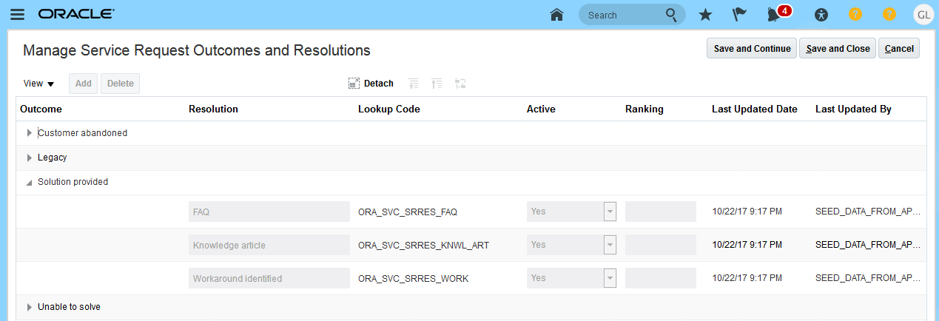Open the hamburger navigator menu
This screenshot has width=939, height=321.
pyautogui.click(x=17, y=15)
